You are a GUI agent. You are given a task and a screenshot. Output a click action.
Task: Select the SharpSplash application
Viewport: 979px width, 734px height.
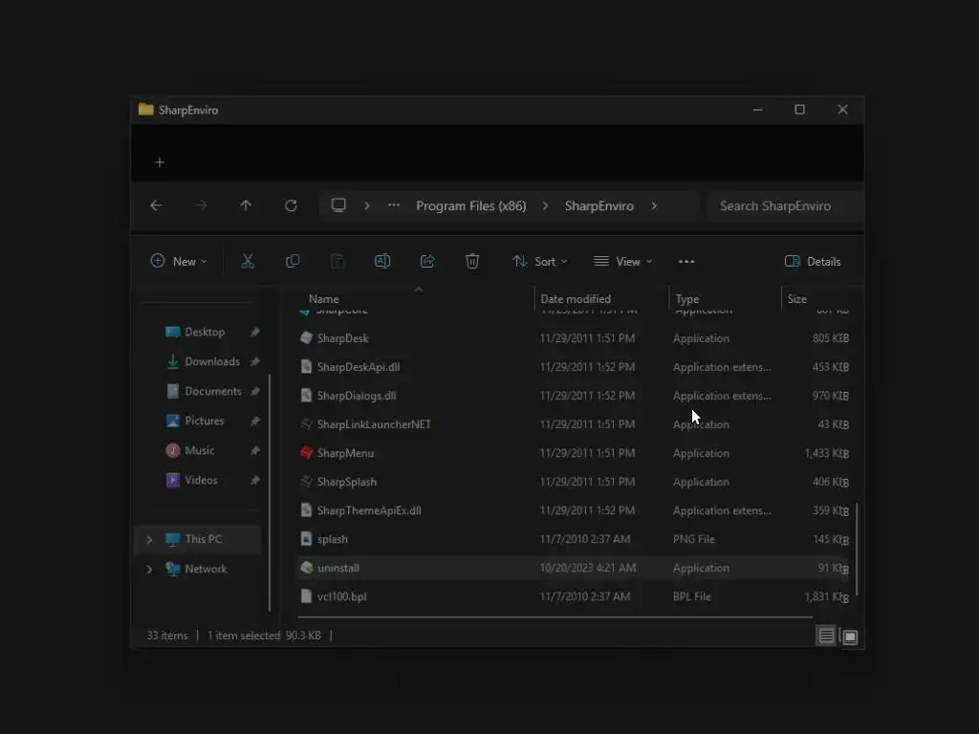tap(574, 482)
